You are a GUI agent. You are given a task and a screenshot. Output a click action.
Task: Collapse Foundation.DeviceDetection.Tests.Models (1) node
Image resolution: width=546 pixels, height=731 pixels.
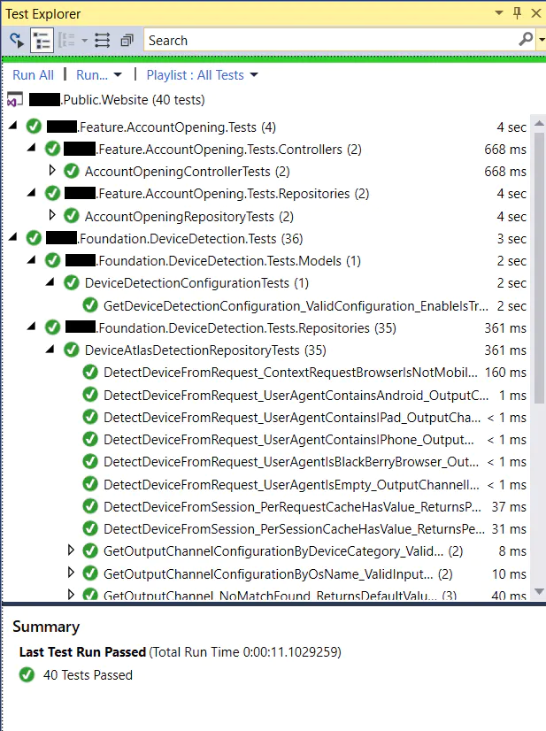[x=32, y=259]
